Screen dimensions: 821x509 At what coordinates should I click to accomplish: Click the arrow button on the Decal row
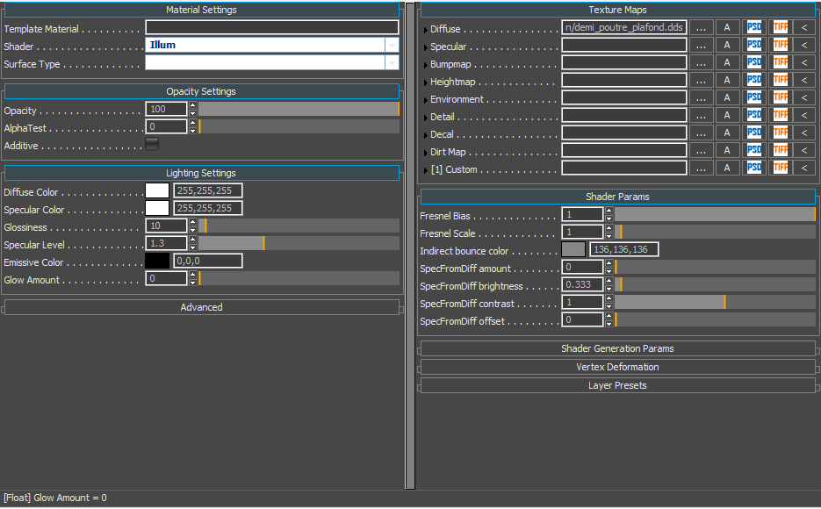coord(804,133)
